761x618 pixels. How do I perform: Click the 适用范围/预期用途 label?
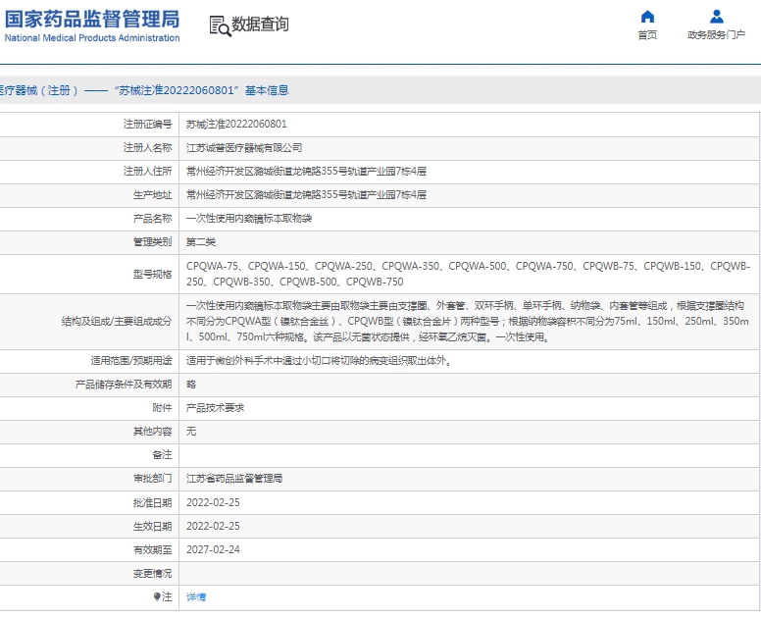[x=131, y=360]
